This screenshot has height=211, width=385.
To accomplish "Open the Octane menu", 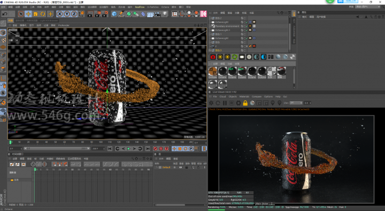I will point(165,7).
